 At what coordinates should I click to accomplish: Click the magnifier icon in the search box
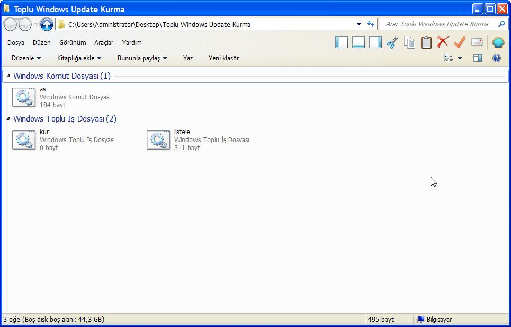(x=501, y=24)
